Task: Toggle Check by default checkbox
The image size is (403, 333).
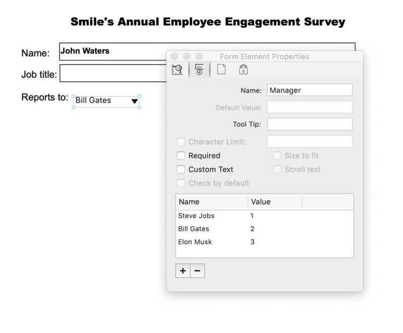Action: coord(181,183)
